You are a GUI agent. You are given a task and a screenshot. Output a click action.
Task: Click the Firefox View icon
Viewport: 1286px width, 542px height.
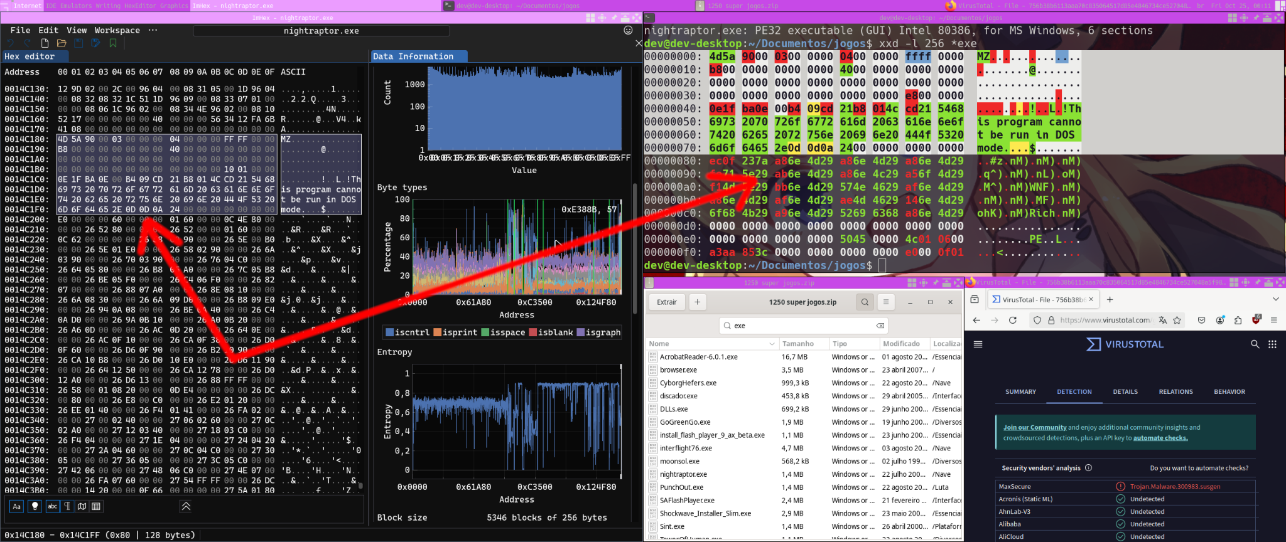click(x=975, y=299)
